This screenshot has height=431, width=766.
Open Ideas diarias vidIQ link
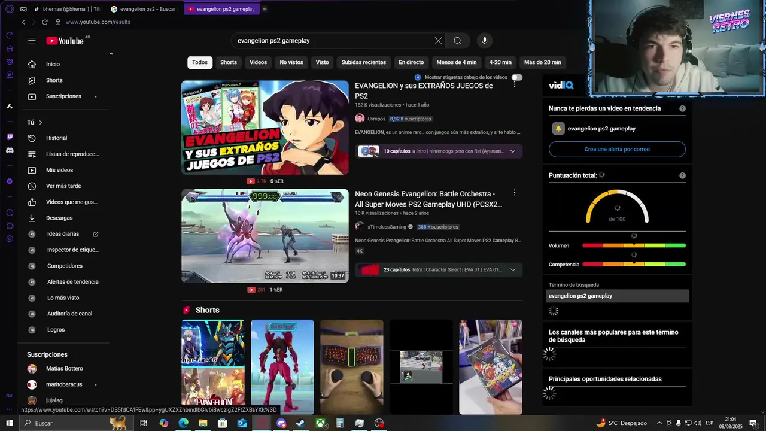coord(63,234)
